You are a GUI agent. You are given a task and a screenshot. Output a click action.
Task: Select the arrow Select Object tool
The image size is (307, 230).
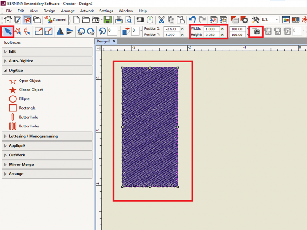[8, 32]
